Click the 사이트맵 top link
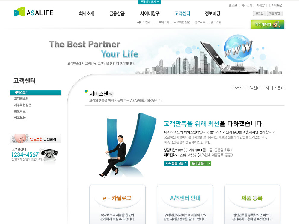Image resolution: width=299 pixels, height=224 pixels. [x=277, y=5]
